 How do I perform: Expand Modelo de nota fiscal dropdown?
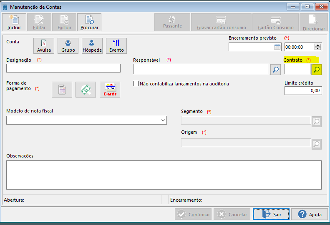tap(163, 120)
